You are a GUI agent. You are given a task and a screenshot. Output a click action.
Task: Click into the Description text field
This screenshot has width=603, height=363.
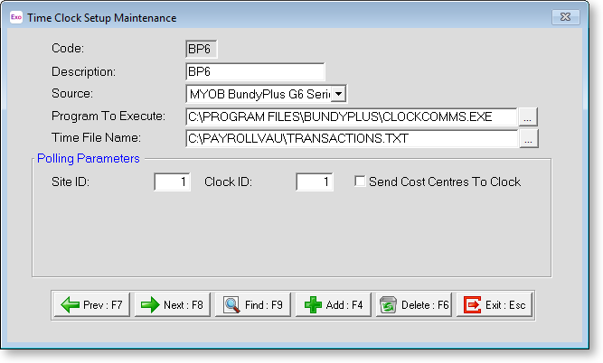point(254,71)
